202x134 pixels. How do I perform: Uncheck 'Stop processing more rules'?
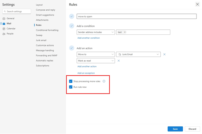click(x=71, y=81)
